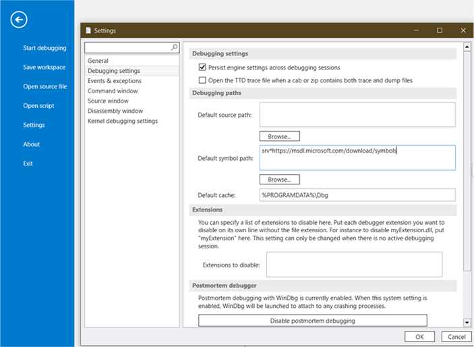Image resolution: width=474 pixels, height=347 pixels.
Task: Maximize the Settings window
Action: [440, 30]
